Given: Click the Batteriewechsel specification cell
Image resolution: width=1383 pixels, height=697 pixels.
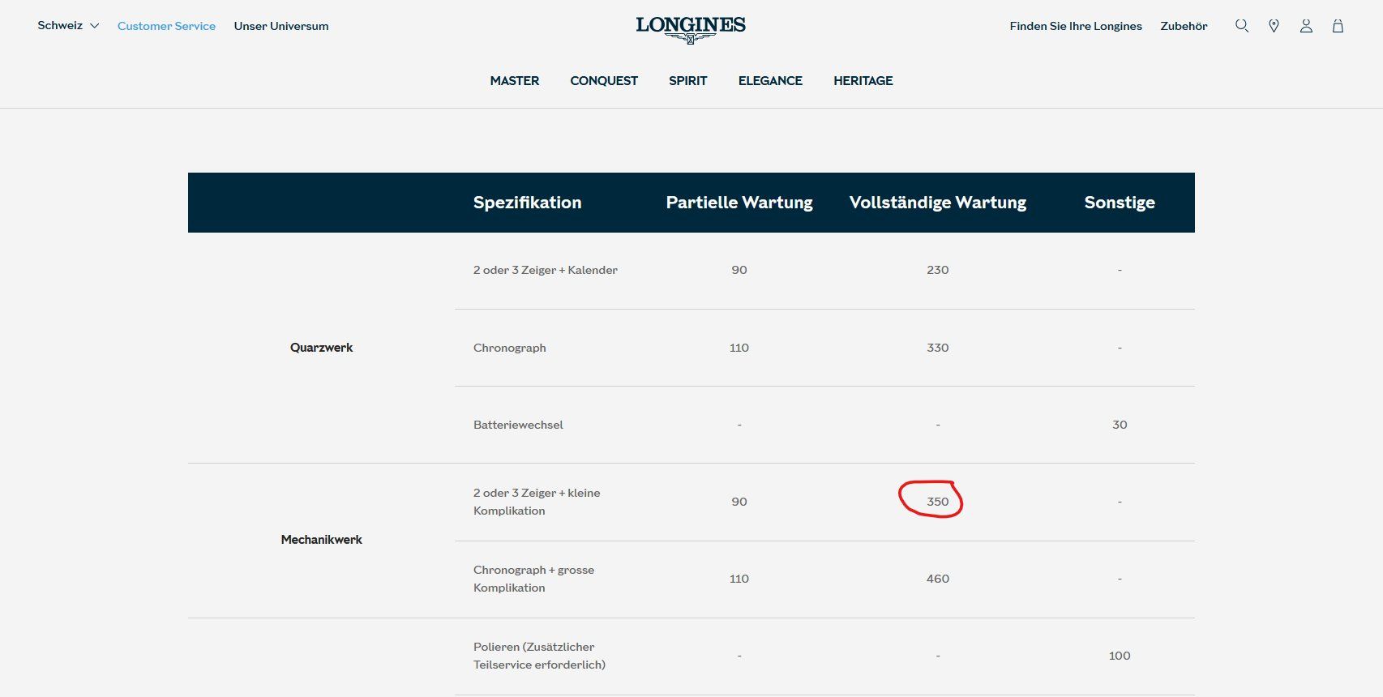Looking at the screenshot, I should coord(518,425).
